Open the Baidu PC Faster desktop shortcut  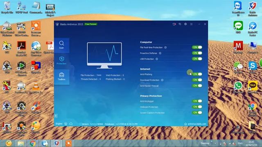[x=253, y=29]
